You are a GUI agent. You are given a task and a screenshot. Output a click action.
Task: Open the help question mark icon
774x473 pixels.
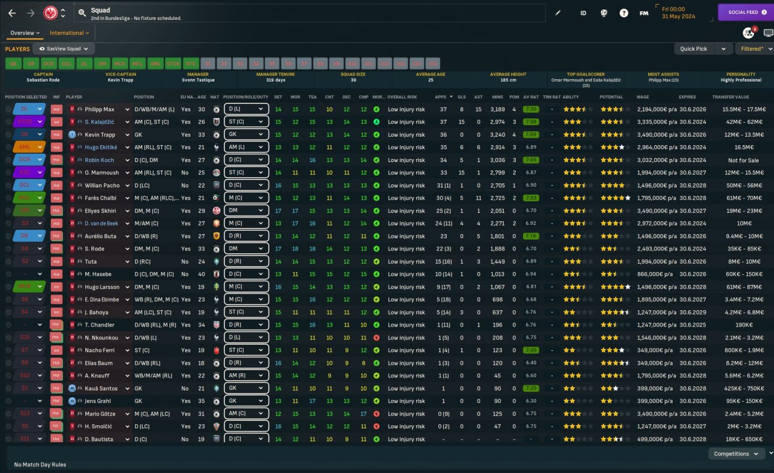[623, 13]
